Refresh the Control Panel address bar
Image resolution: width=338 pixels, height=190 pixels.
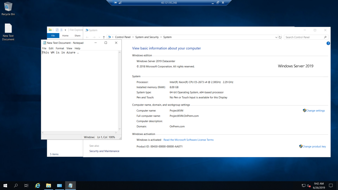pos(280,37)
